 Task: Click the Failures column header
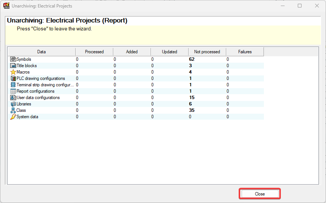(245, 52)
